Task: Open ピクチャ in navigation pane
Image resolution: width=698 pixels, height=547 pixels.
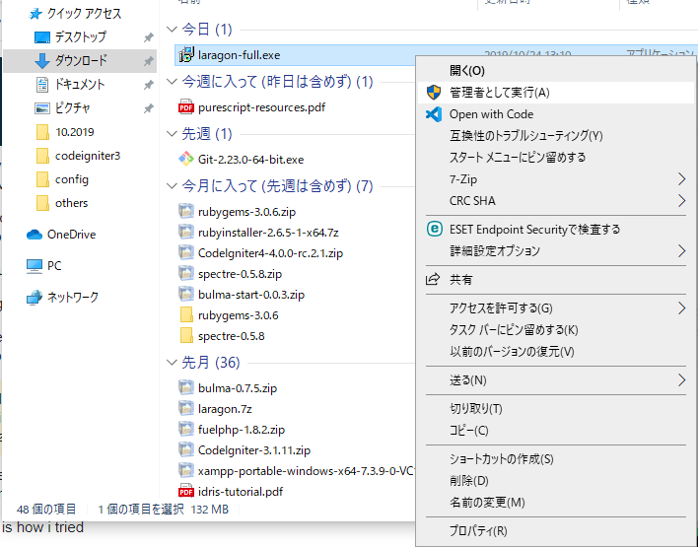Action: click(73, 107)
